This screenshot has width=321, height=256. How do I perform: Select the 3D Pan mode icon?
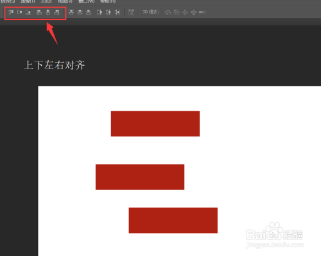point(185,12)
